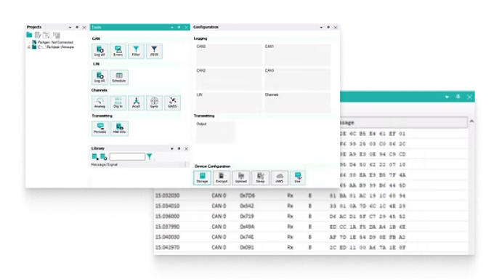Open the Live device configuration
Image resolution: width=494 pixels, height=279 pixels.
point(297,178)
